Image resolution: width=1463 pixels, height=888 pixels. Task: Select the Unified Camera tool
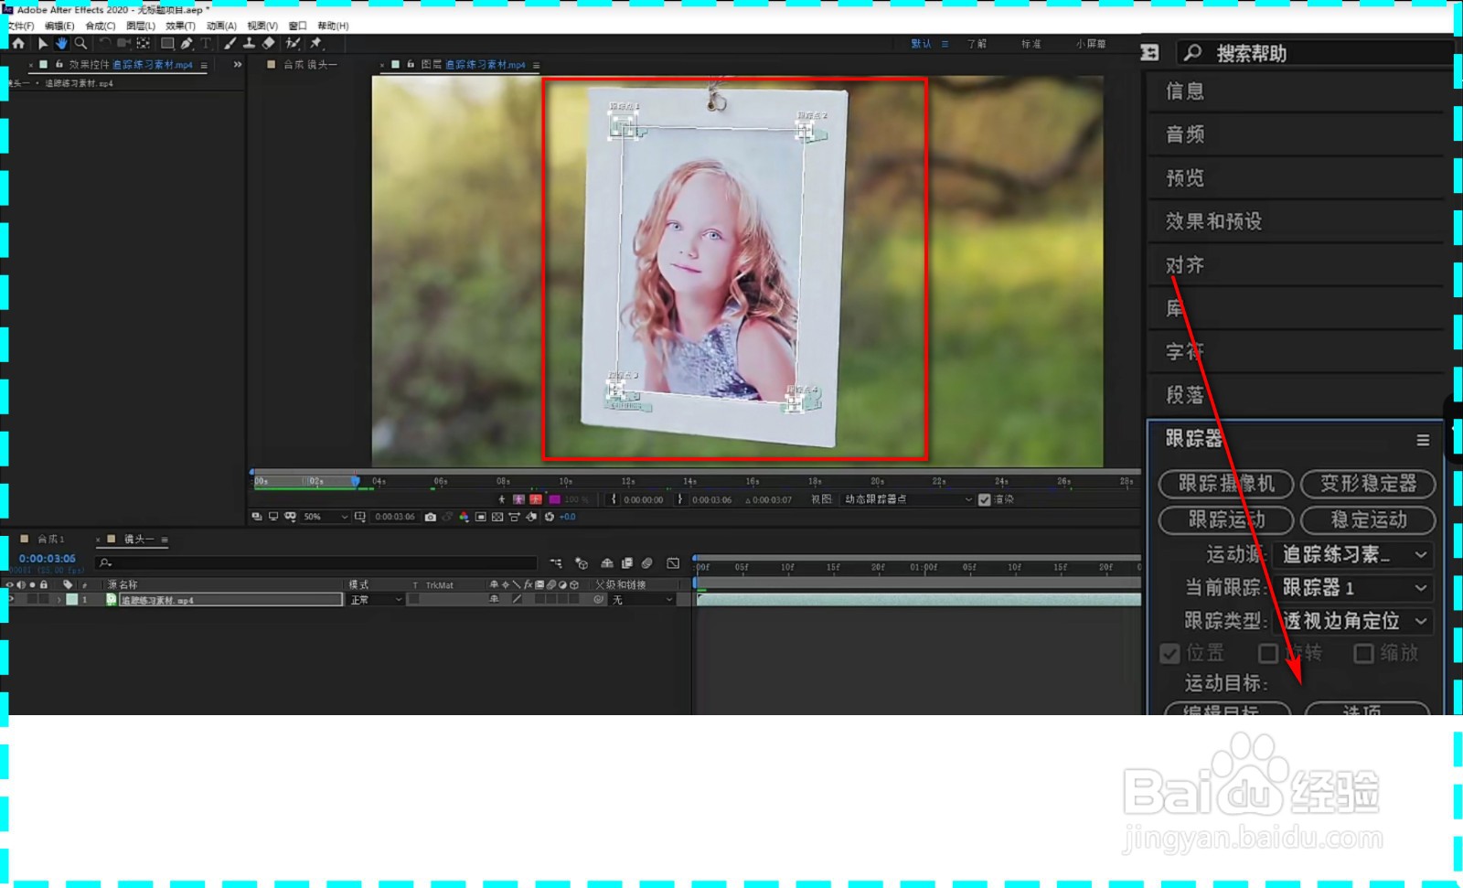point(123,43)
